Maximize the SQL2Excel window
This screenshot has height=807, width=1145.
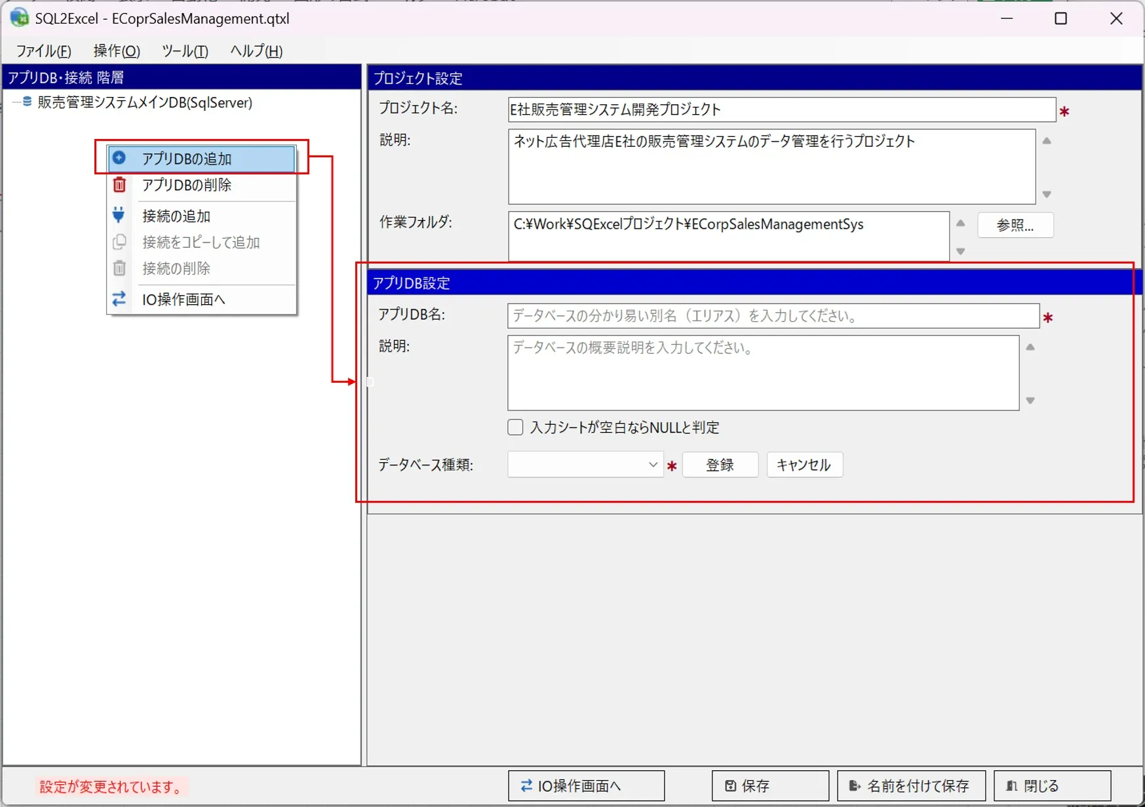point(1060,18)
